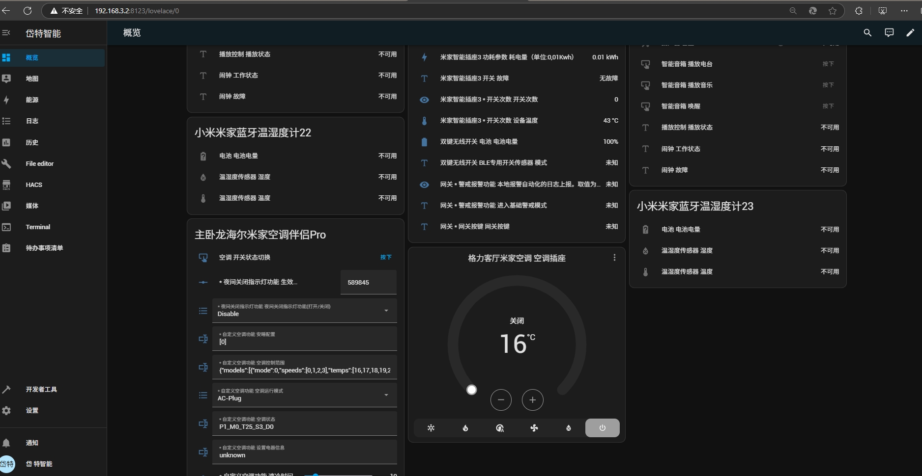The height and width of the screenshot is (476, 922).
Task: Select heat mode flame icon on thermostat
Action: 465,428
